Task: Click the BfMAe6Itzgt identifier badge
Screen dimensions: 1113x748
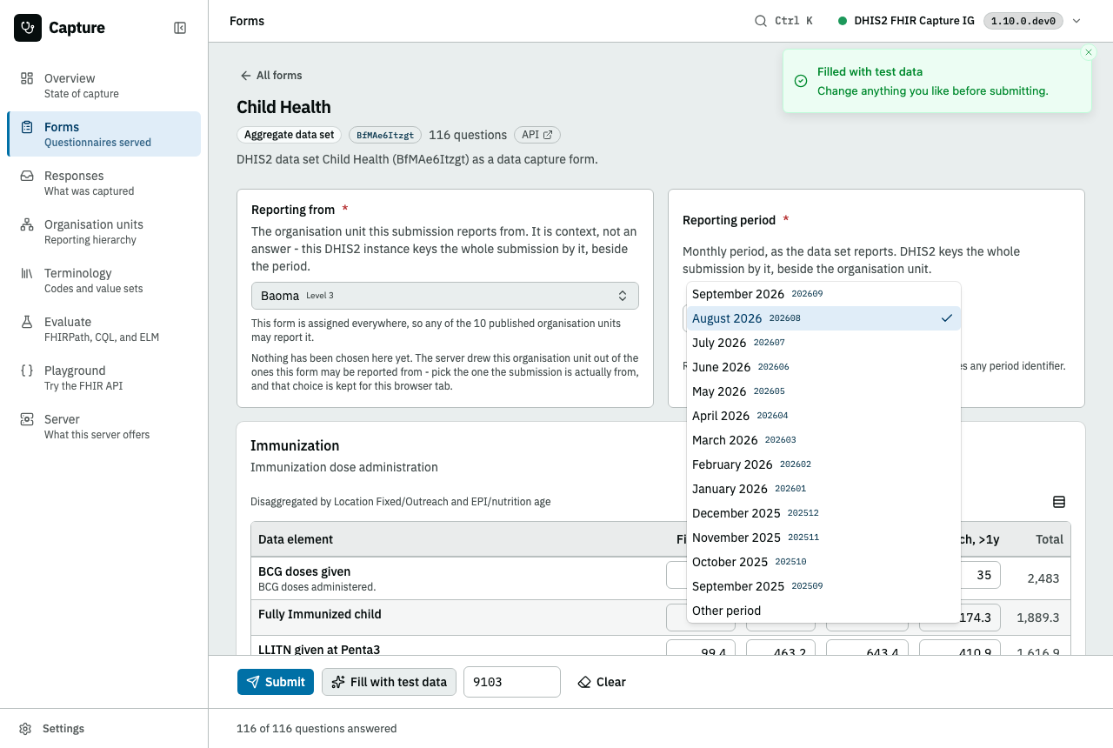Action: pyautogui.click(x=385, y=135)
